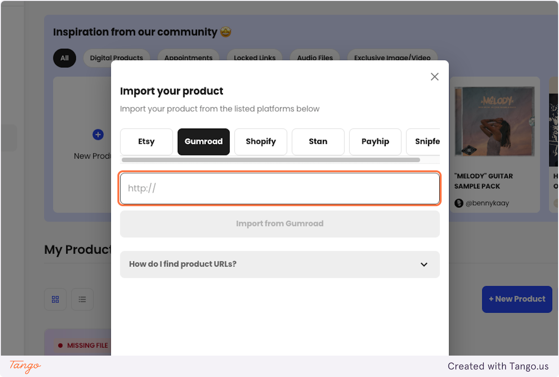Close the Import your product dialog

pos(435,77)
